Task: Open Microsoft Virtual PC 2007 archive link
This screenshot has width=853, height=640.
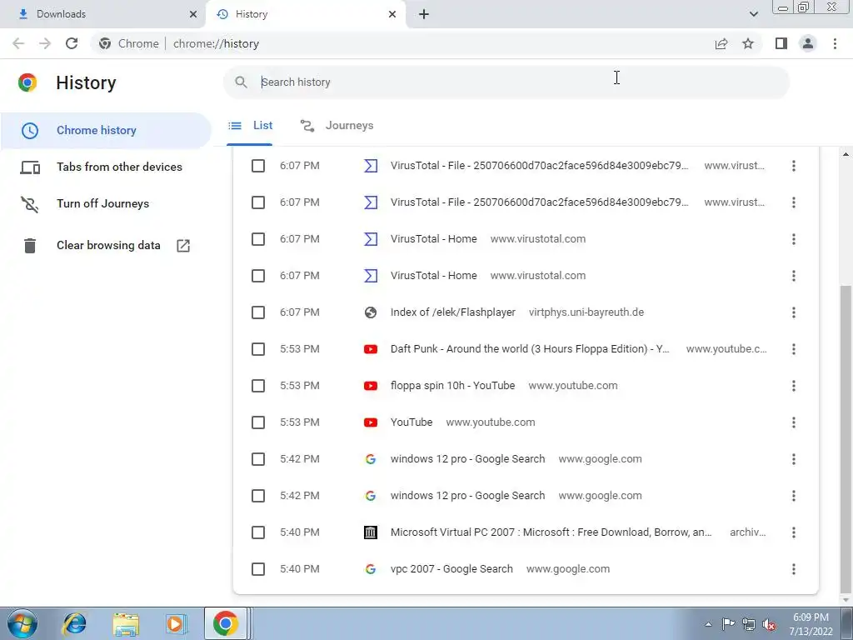Action: coord(551,532)
